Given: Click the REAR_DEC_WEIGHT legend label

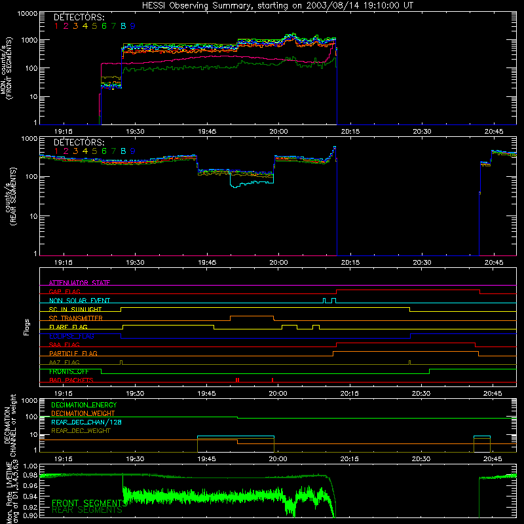Looking at the screenshot, I should coord(81,431).
